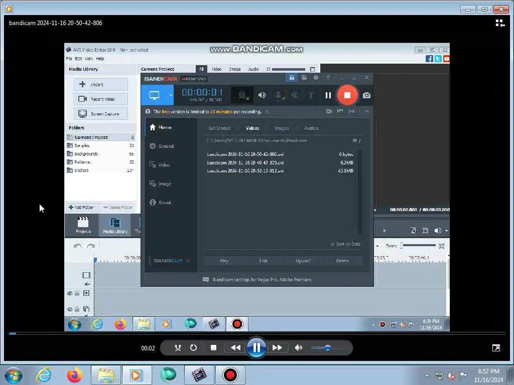The image size is (514, 385).
Task: Open File menu in AVS Video Editor
Action: 69,59
